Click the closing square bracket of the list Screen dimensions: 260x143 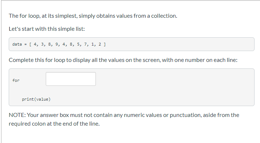[x=105, y=44]
